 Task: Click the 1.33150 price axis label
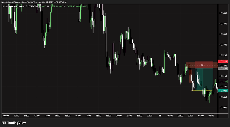click(223, 76)
